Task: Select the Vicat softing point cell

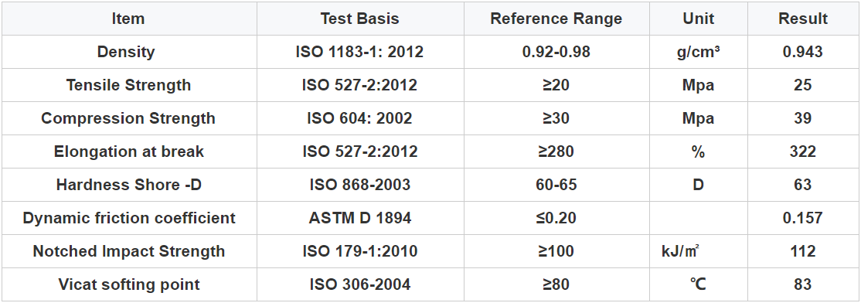Action: [x=128, y=284]
